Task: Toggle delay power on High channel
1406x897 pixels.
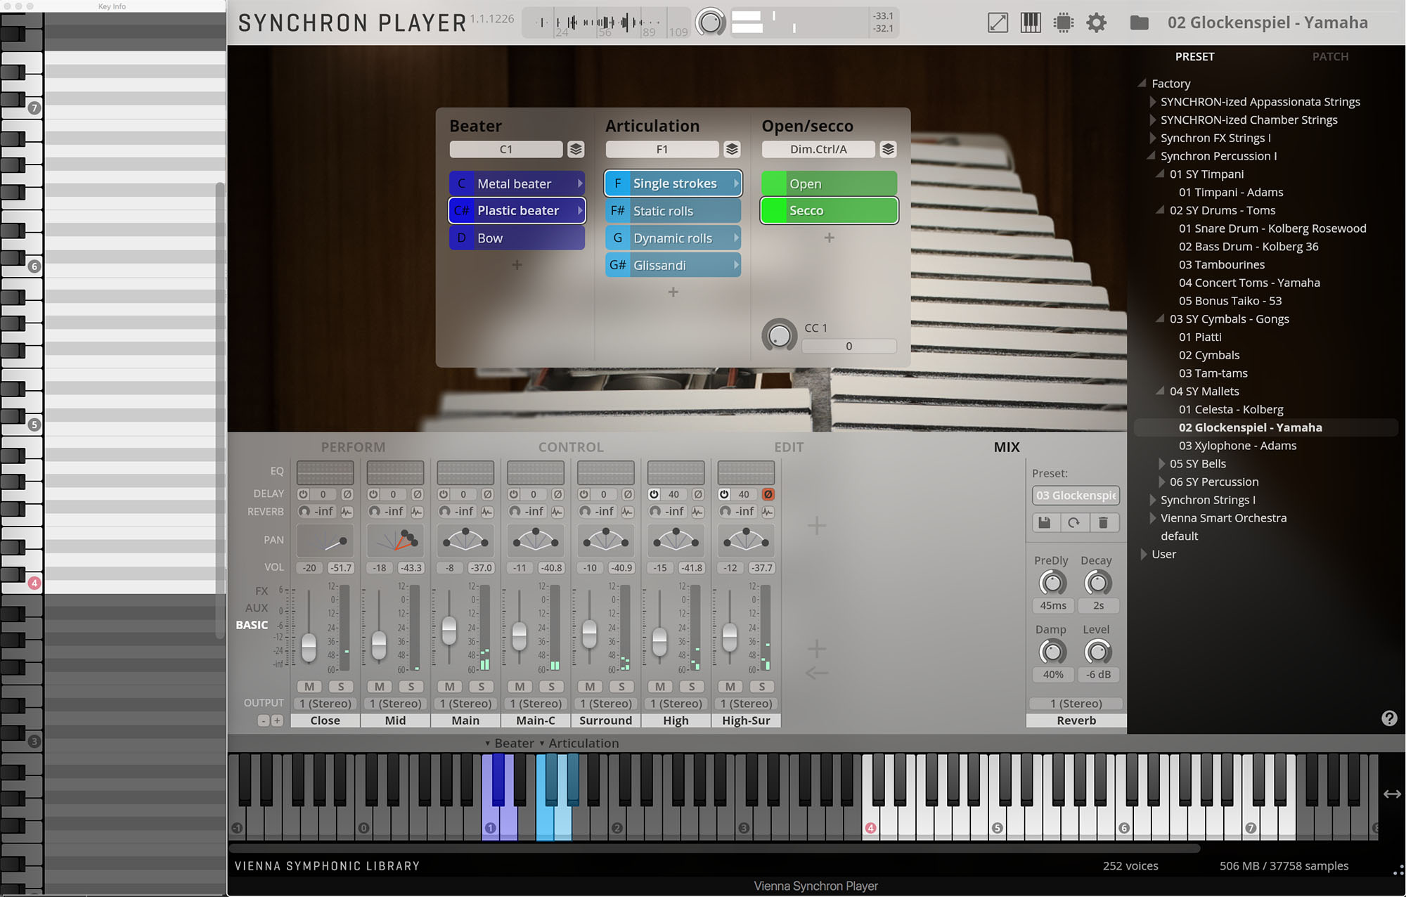Action: [654, 494]
